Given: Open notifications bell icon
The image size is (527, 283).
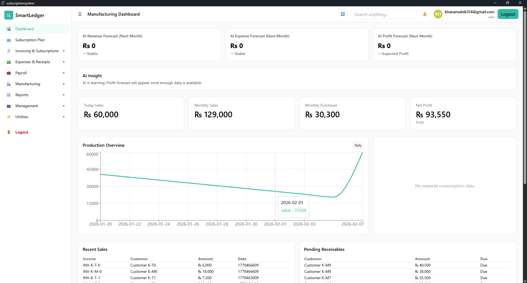Looking at the screenshot, I should point(425,14).
